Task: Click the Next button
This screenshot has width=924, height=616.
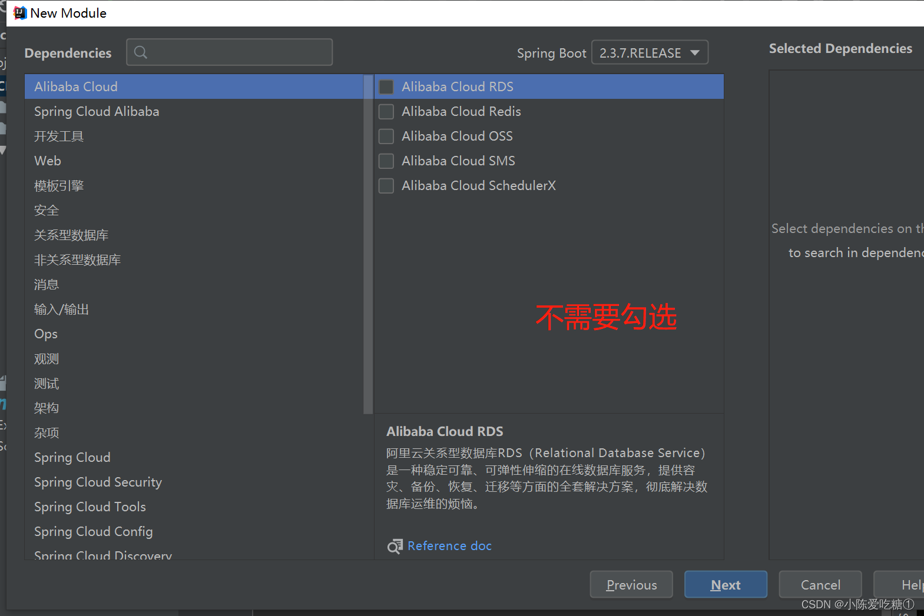Action: [x=726, y=584]
